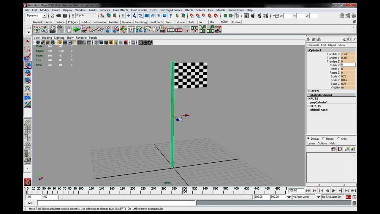Image resolution: width=380 pixels, height=214 pixels.
Task: Click the question mark help icon
Action: (170, 16)
